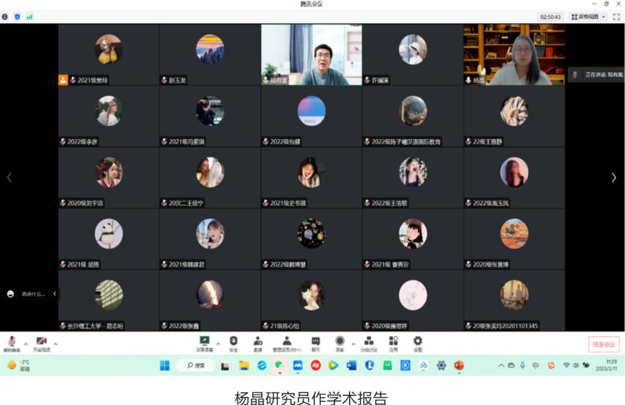Open the security shield settings
The height and width of the screenshot is (405, 625).
pos(233,342)
